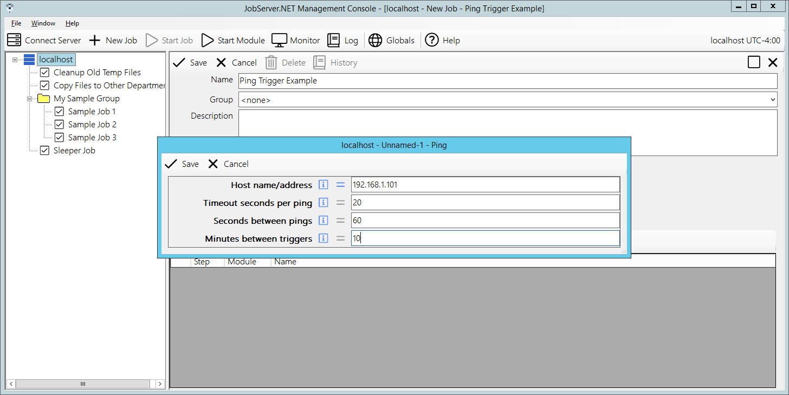Click the Timeout seconds per ping field
The height and width of the screenshot is (395, 789).
tap(484, 203)
